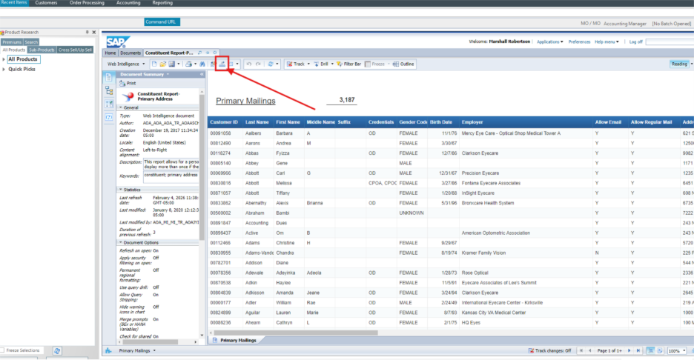Viewport: 694px width, 360px height.
Task: Expand the All Products tree node
Action: coord(4,59)
